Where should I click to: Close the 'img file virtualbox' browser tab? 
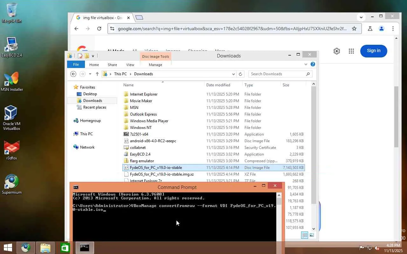coord(128,18)
